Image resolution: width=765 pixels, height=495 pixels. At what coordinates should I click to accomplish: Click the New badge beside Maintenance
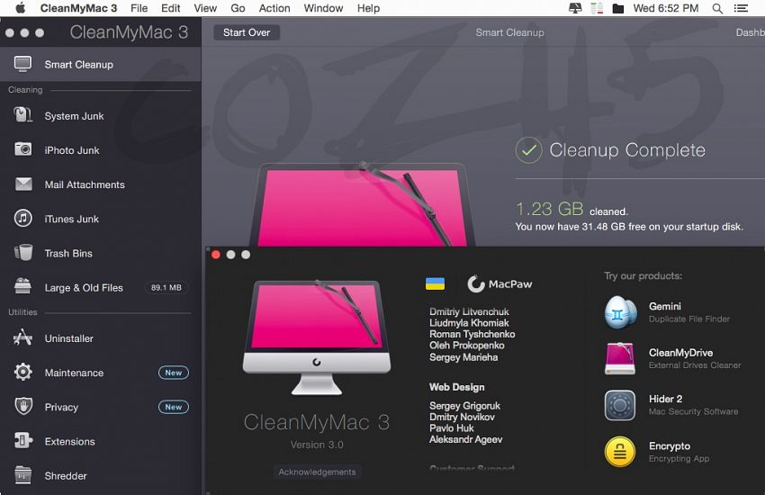(x=173, y=373)
